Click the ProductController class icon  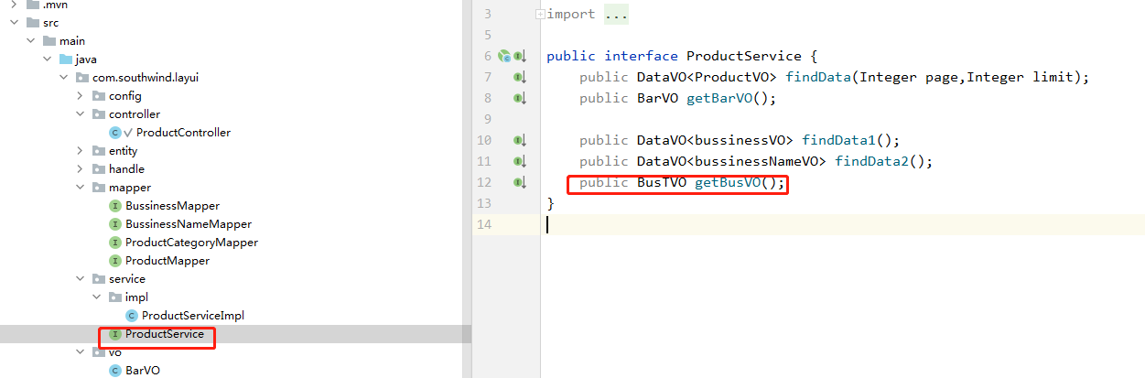pyautogui.click(x=114, y=133)
